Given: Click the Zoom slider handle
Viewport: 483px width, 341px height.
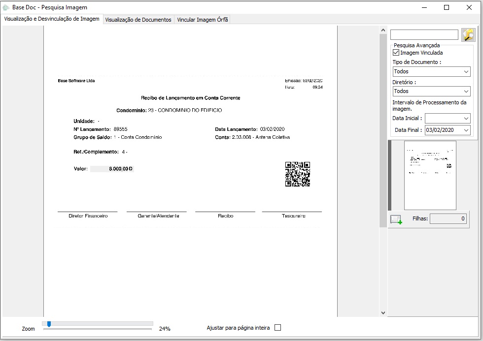Looking at the screenshot, I should coord(49,324).
